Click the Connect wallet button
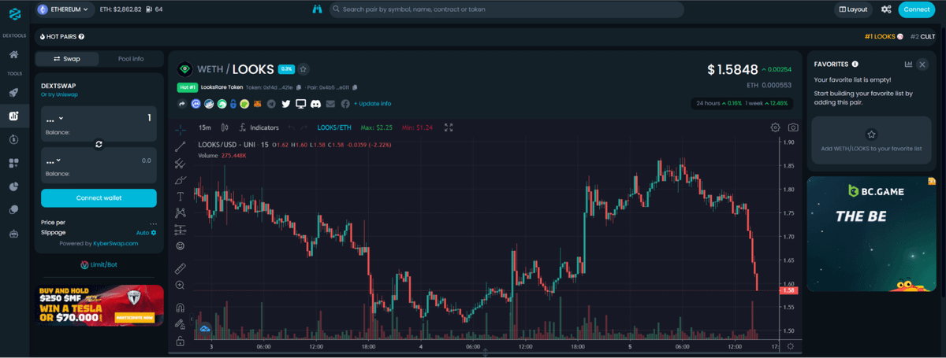The width and height of the screenshot is (946, 358). pos(99,197)
